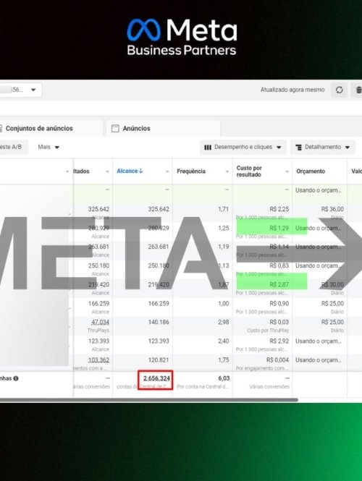Click the 103.362 result link
362x481 pixels.
[x=98, y=359]
